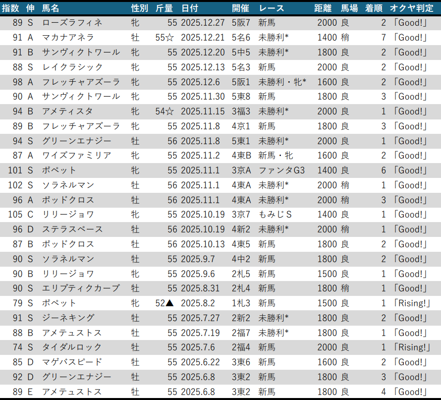Click the 馬名 column header
This screenshot has width=441, height=400.
click(51, 8)
